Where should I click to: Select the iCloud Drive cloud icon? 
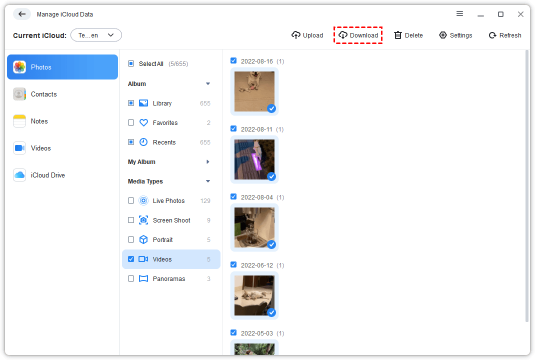pyautogui.click(x=19, y=174)
